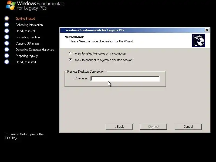Image resolution: width=216 pixels, height=162 pixels.
Task: Click the 'Preparing registry' step label
Action: point(26,56)
